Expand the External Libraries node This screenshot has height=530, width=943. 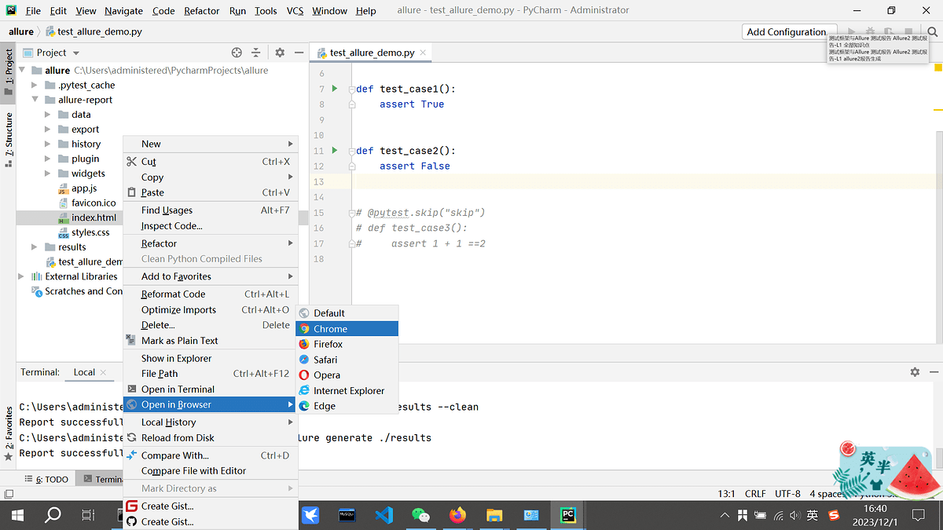[x=22, y=276]
